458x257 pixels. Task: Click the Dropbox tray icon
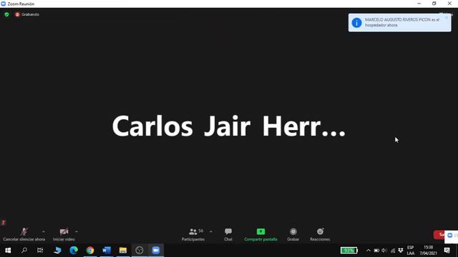coord(401,251)
